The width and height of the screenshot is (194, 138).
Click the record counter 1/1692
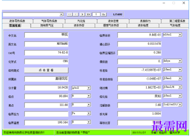coord(118,14)
